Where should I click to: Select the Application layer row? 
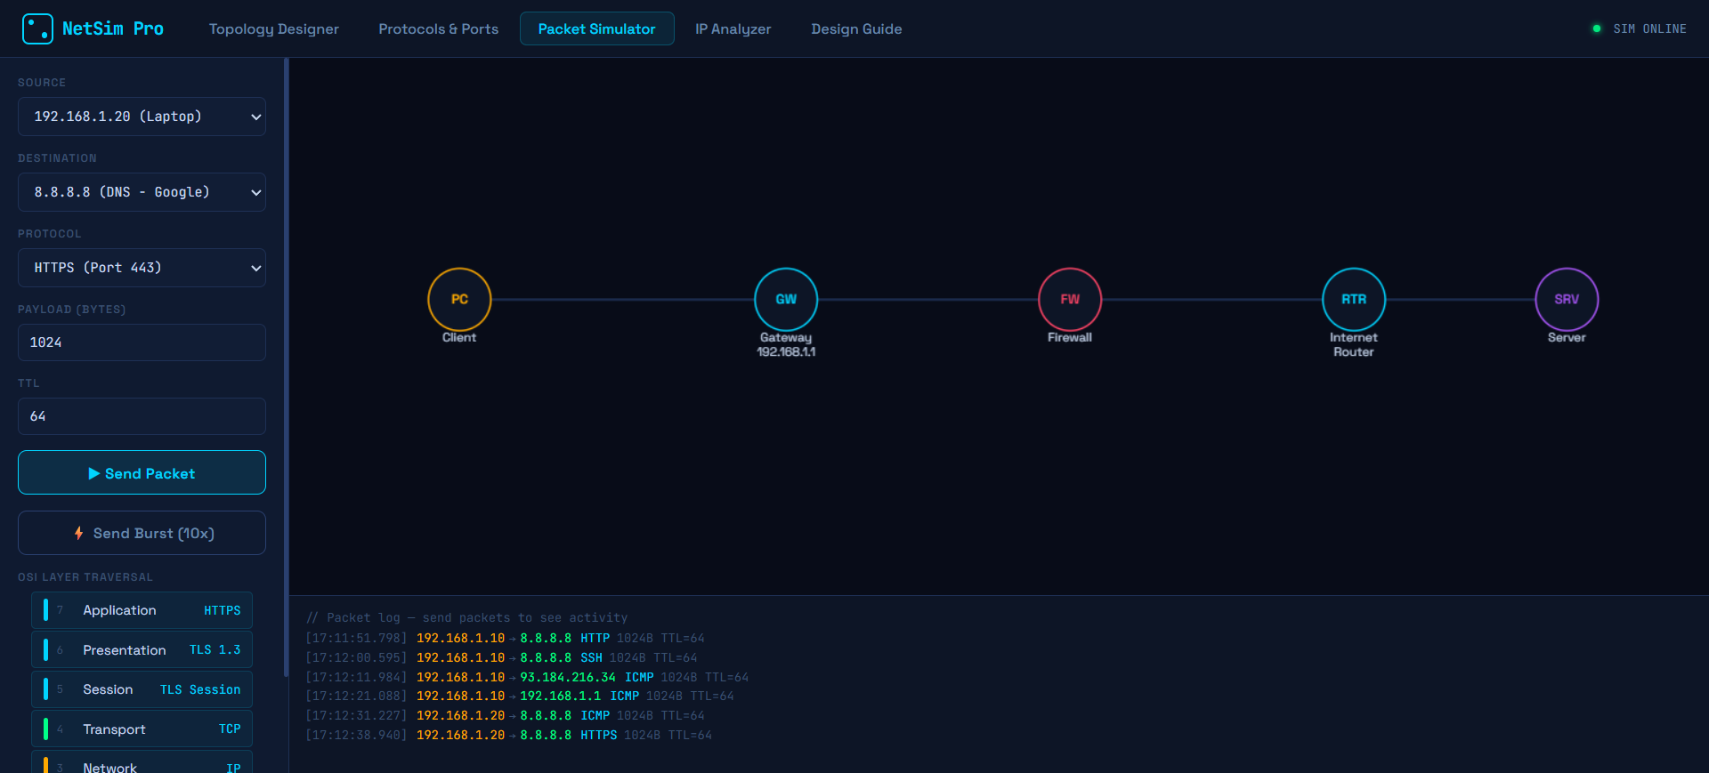pos(142,610)
